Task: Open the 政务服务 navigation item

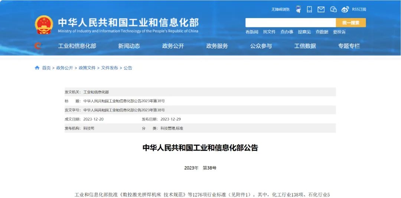Action: coord(217,46)
